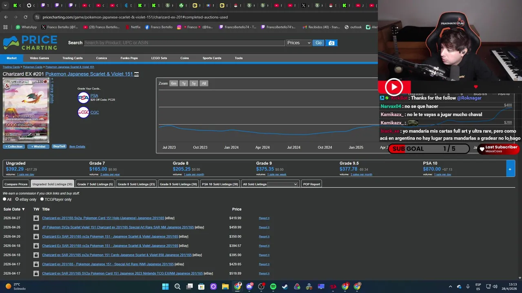Open Discord from taskbar

[x=249, y=286]
